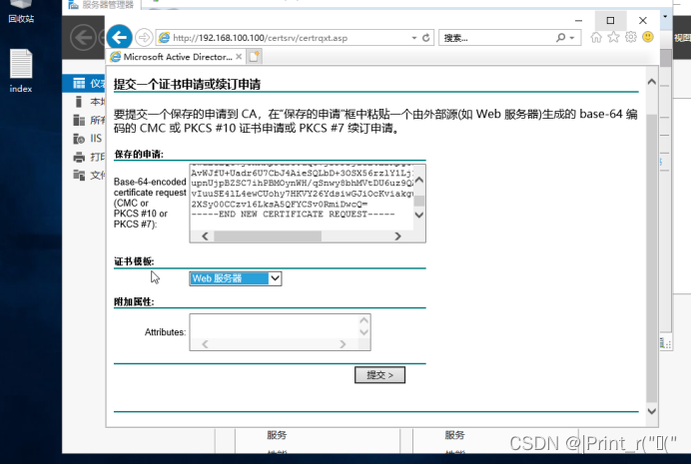Click the local server icon in Server Manager
This screenshot has width=692, height=464.
(x=79, y=102)
